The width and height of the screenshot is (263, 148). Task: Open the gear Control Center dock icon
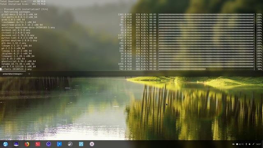pos(92,144)
